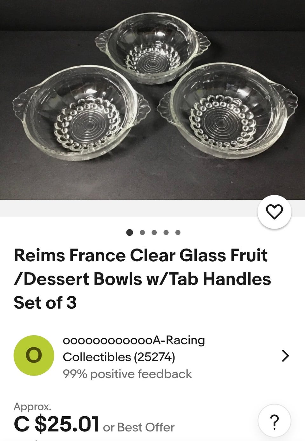
Task: Tap the Approx. label above the price
Action: click(x=32, y=406)
